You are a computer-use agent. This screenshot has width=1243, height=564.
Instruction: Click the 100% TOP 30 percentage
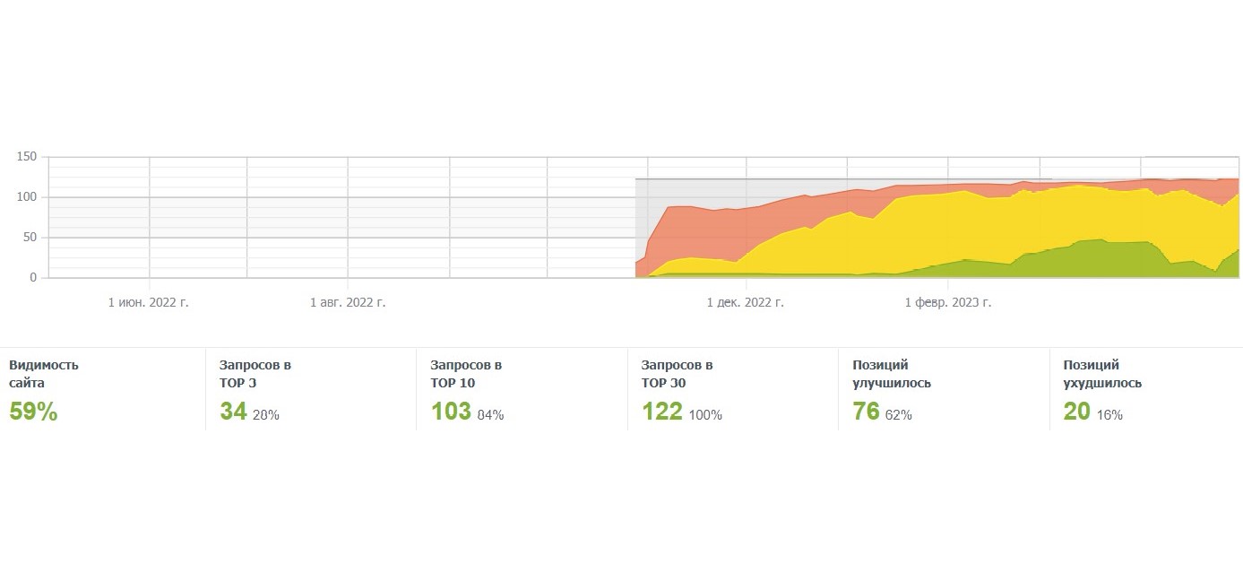point(705,415)
